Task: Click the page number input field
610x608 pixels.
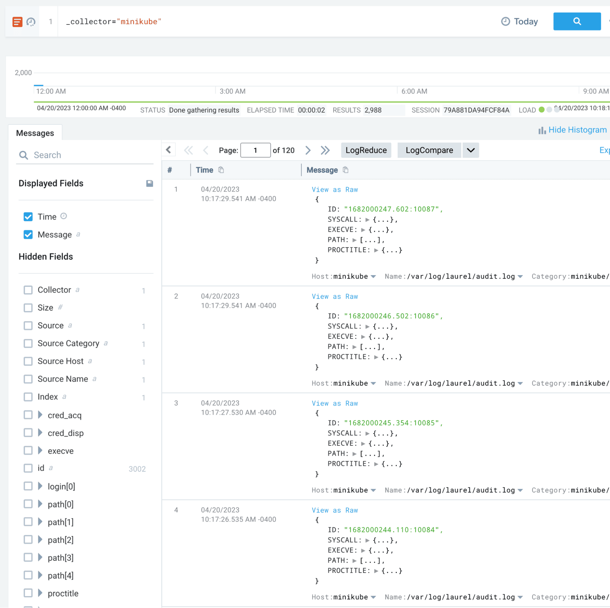Action: point(255,150)
